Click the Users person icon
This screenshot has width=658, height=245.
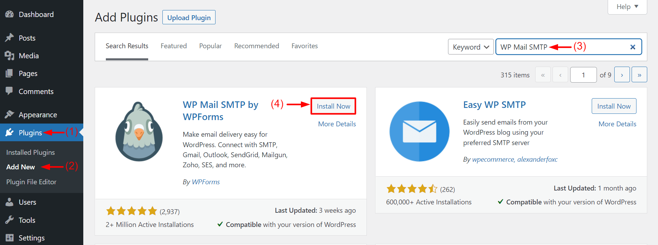[9, 202]
